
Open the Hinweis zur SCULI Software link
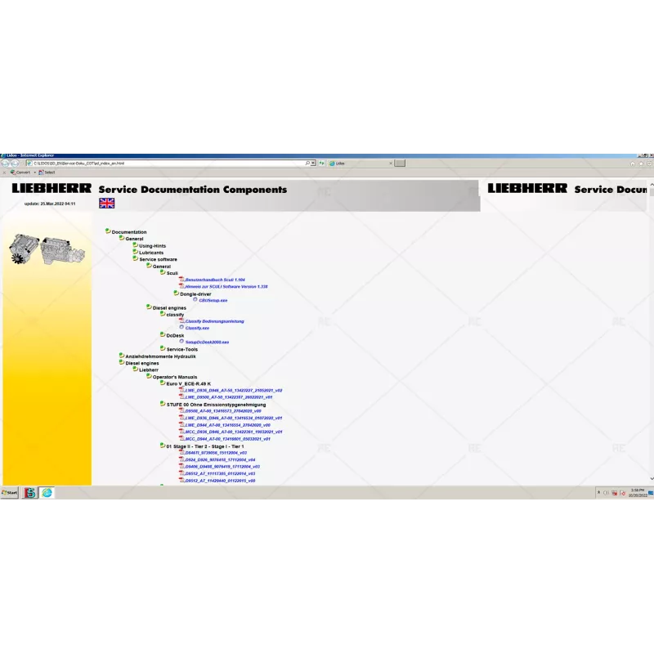pyautogui.click(x=226, y=286)
